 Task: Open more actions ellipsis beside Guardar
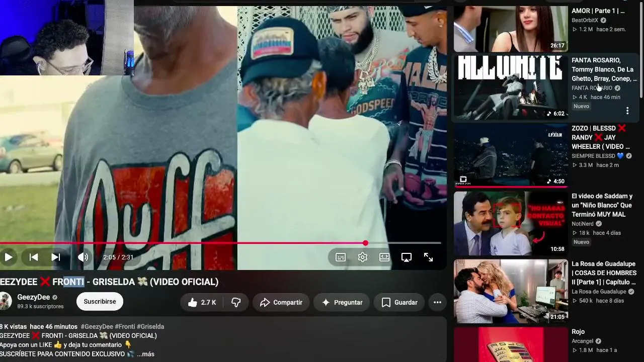[x=437, y=302]
